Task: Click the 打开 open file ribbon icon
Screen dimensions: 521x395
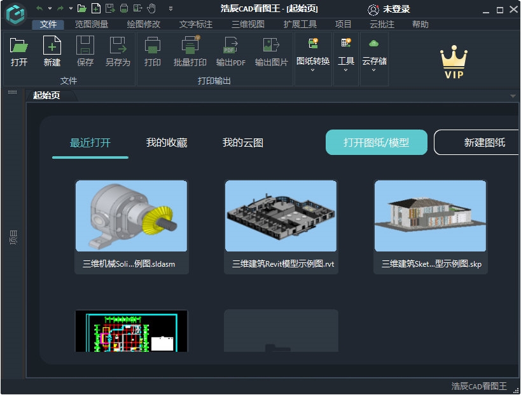Action: (x=19, y=51)
